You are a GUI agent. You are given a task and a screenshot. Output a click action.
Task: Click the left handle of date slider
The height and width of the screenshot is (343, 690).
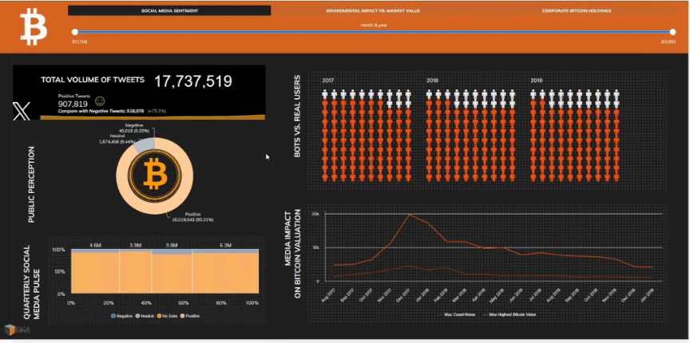[x=73, y=33]
